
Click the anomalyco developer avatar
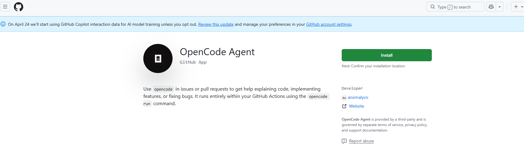click(344, 98)
